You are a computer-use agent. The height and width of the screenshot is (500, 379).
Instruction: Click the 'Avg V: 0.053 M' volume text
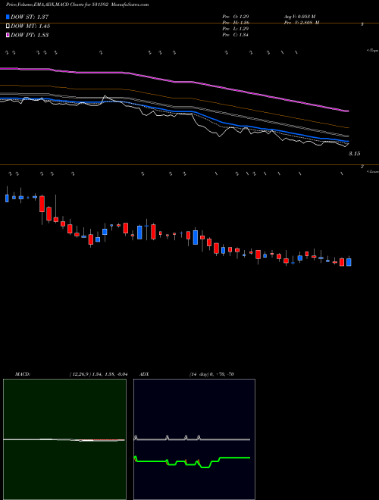coord(299,16)
